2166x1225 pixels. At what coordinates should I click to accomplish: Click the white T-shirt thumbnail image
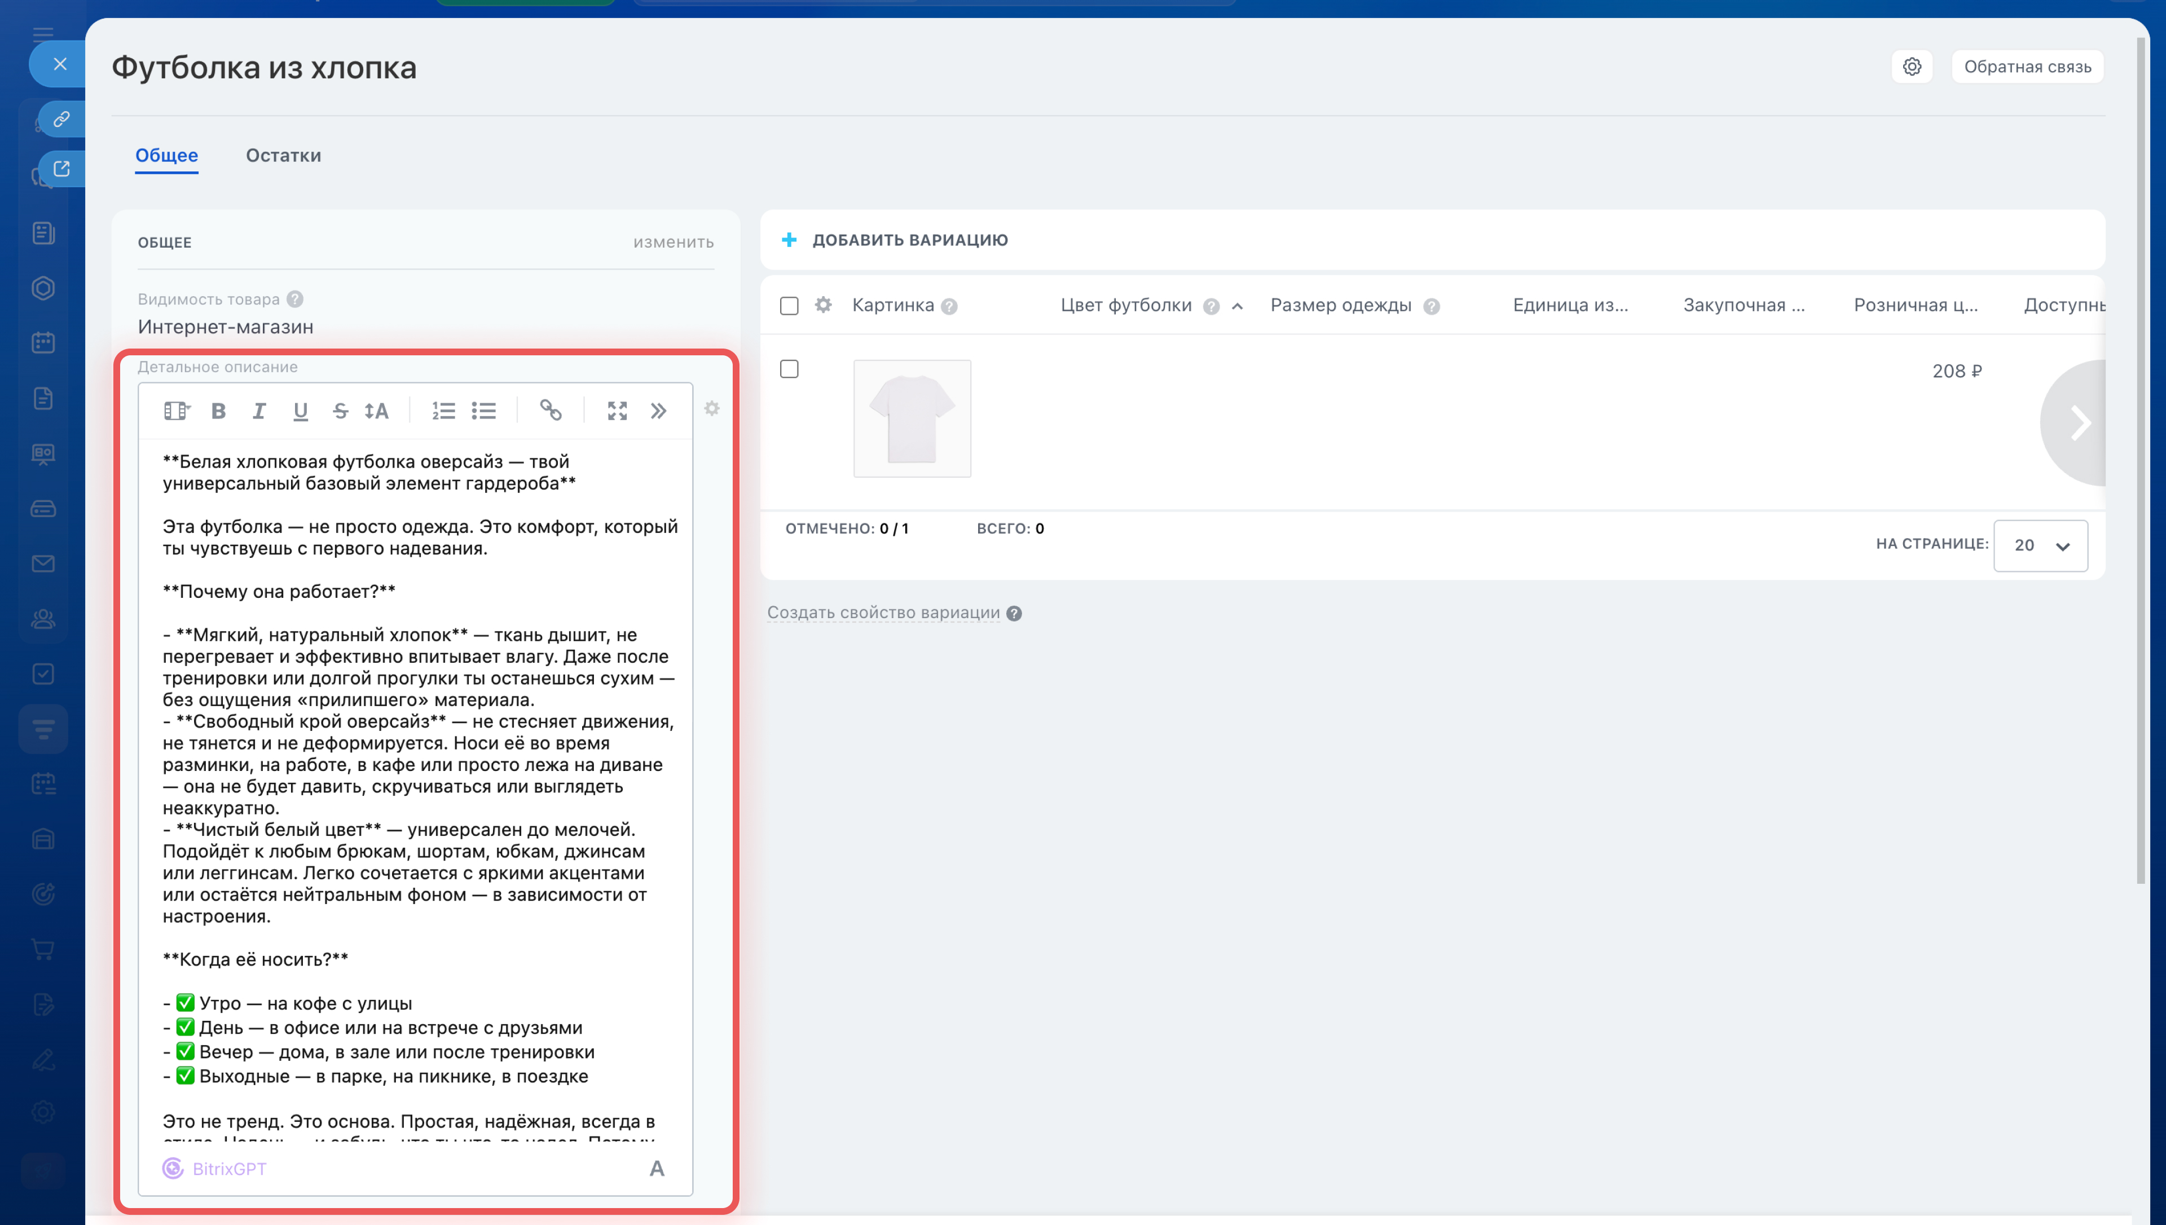coord(912,418)
